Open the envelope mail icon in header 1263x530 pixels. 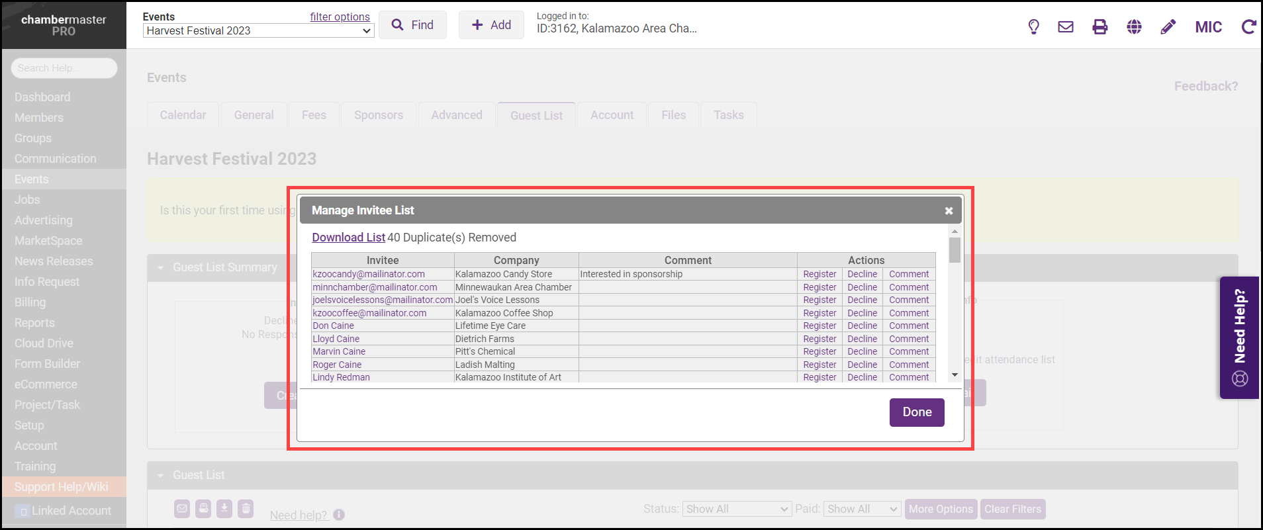[1066, 26]
